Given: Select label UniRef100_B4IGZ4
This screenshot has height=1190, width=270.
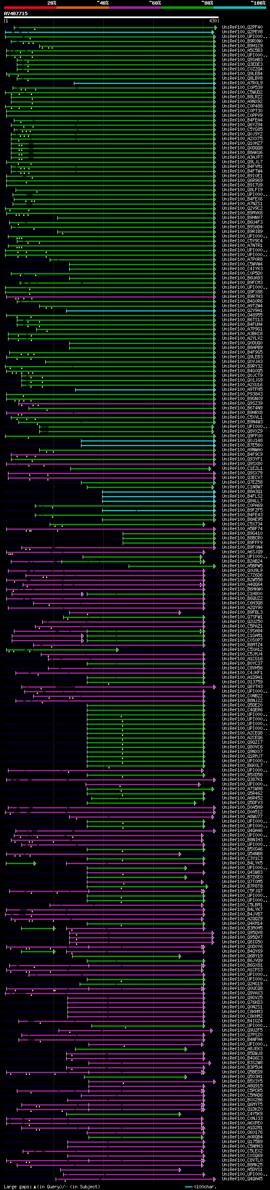Looking at the screenshot, I should coord(242,1021).
